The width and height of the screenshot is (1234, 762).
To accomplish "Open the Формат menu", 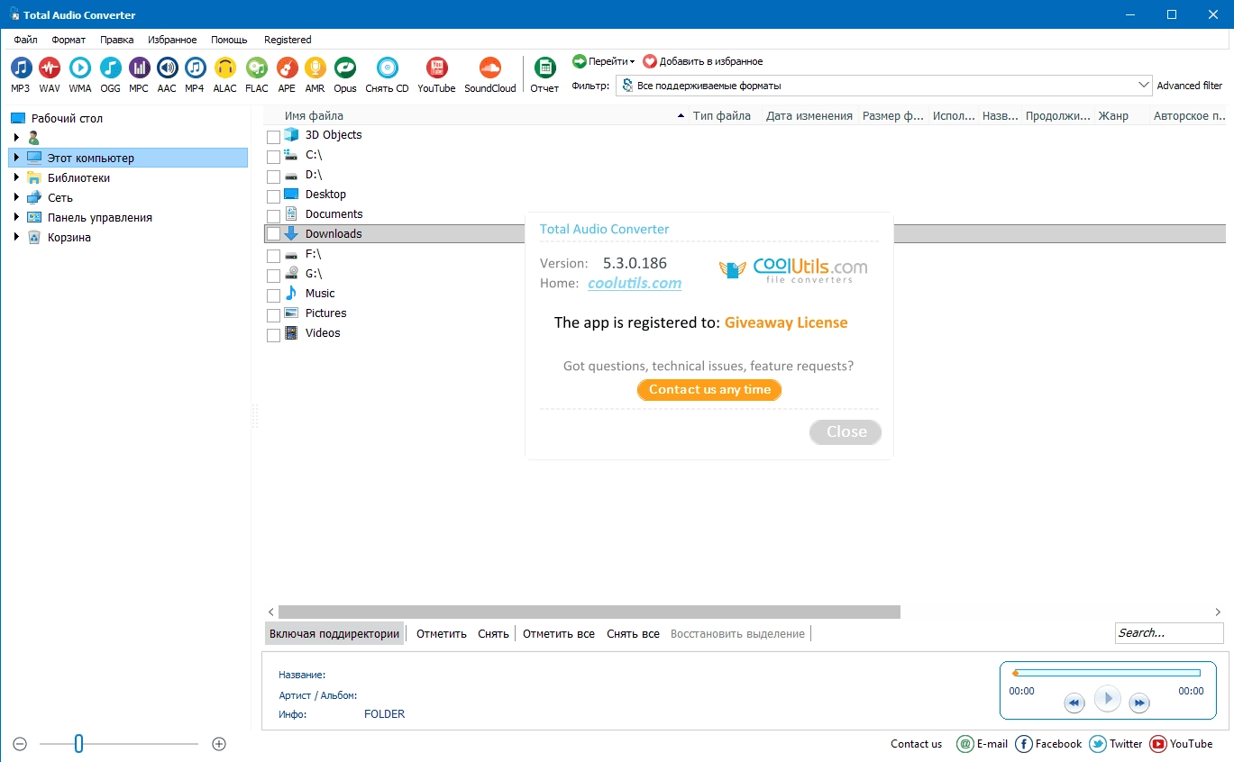I will pos(69,40).
